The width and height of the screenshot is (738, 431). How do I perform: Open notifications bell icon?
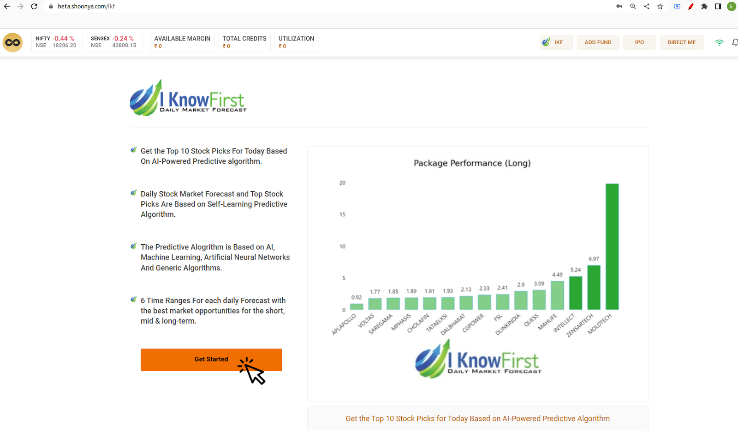click(735, 42)
